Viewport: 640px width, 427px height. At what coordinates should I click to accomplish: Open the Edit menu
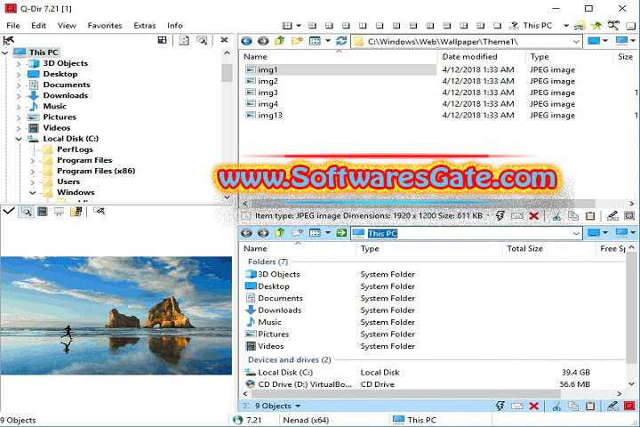[38, 25]
